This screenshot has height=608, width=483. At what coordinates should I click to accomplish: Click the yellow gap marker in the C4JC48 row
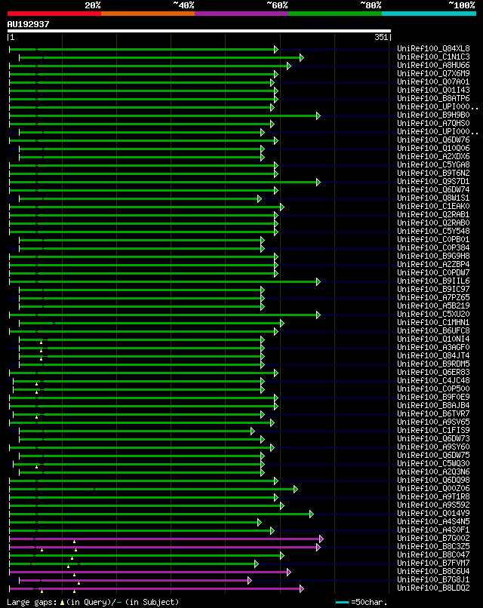click(x=37, y=384)
